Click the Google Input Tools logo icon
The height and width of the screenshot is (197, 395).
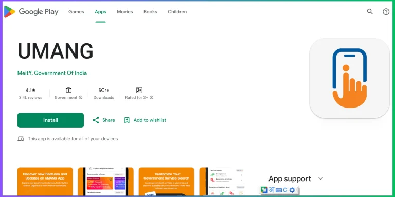pos(264,190)
